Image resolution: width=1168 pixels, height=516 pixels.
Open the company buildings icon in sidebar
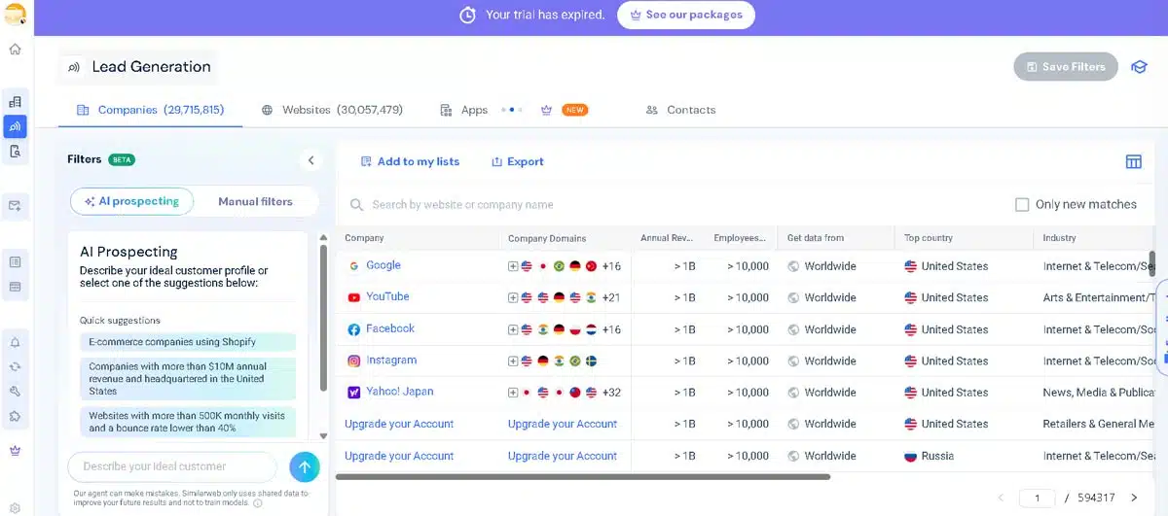click(x=15, y=102)
